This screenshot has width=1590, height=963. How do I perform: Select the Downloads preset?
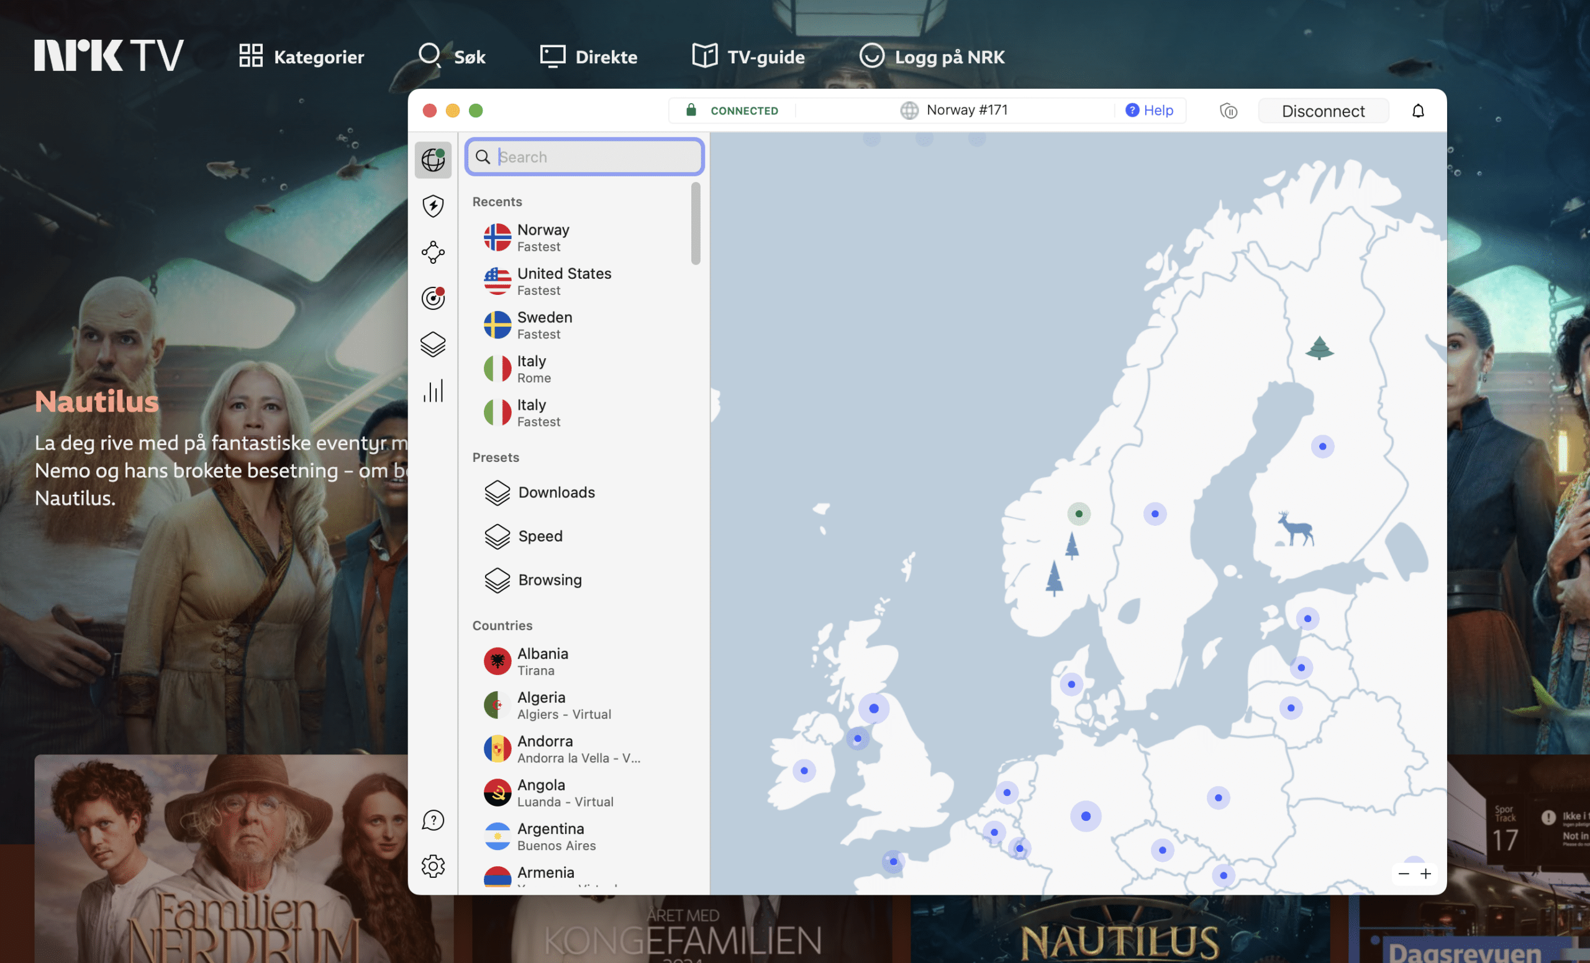click(556, 492)
